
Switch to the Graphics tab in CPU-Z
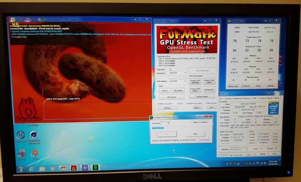click(262, 98)
